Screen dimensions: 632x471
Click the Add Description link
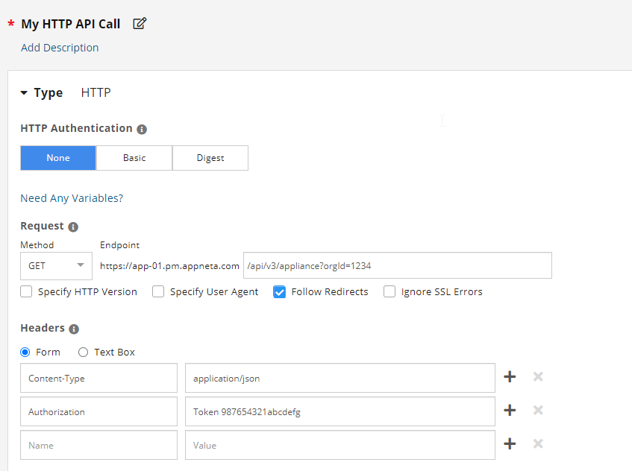click(60, 48)
